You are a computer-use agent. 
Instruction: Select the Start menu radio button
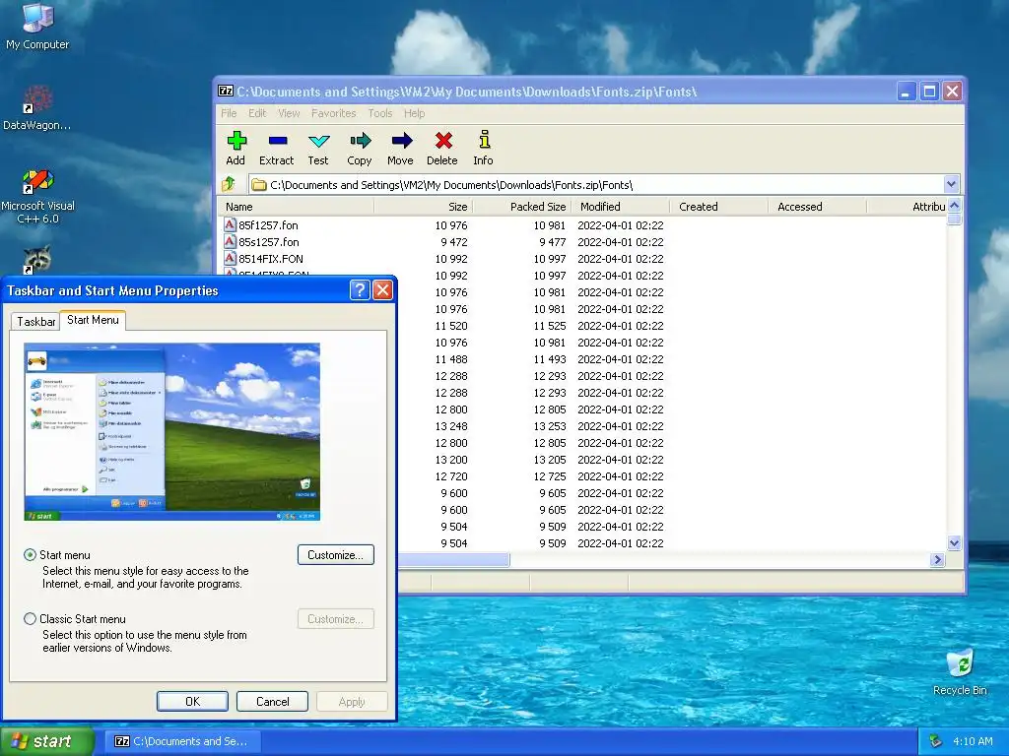click(30, 555)
